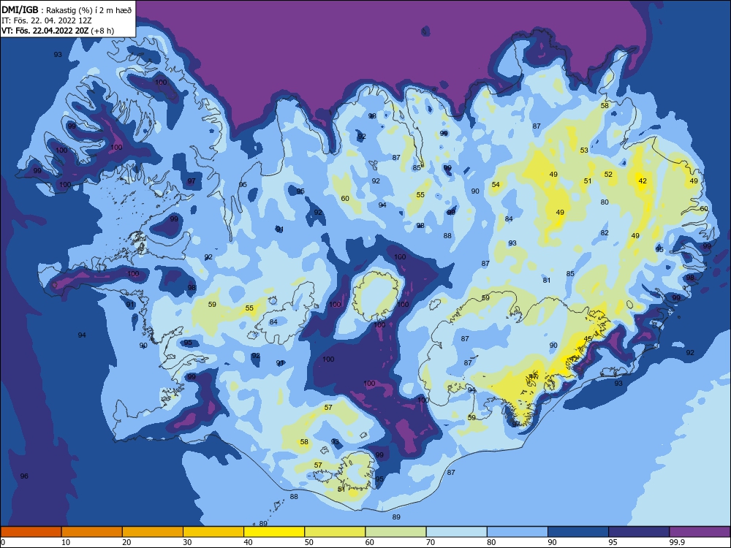Click the purple legend swatch above 99.9
731x548 pixels.
coord(700,532)
